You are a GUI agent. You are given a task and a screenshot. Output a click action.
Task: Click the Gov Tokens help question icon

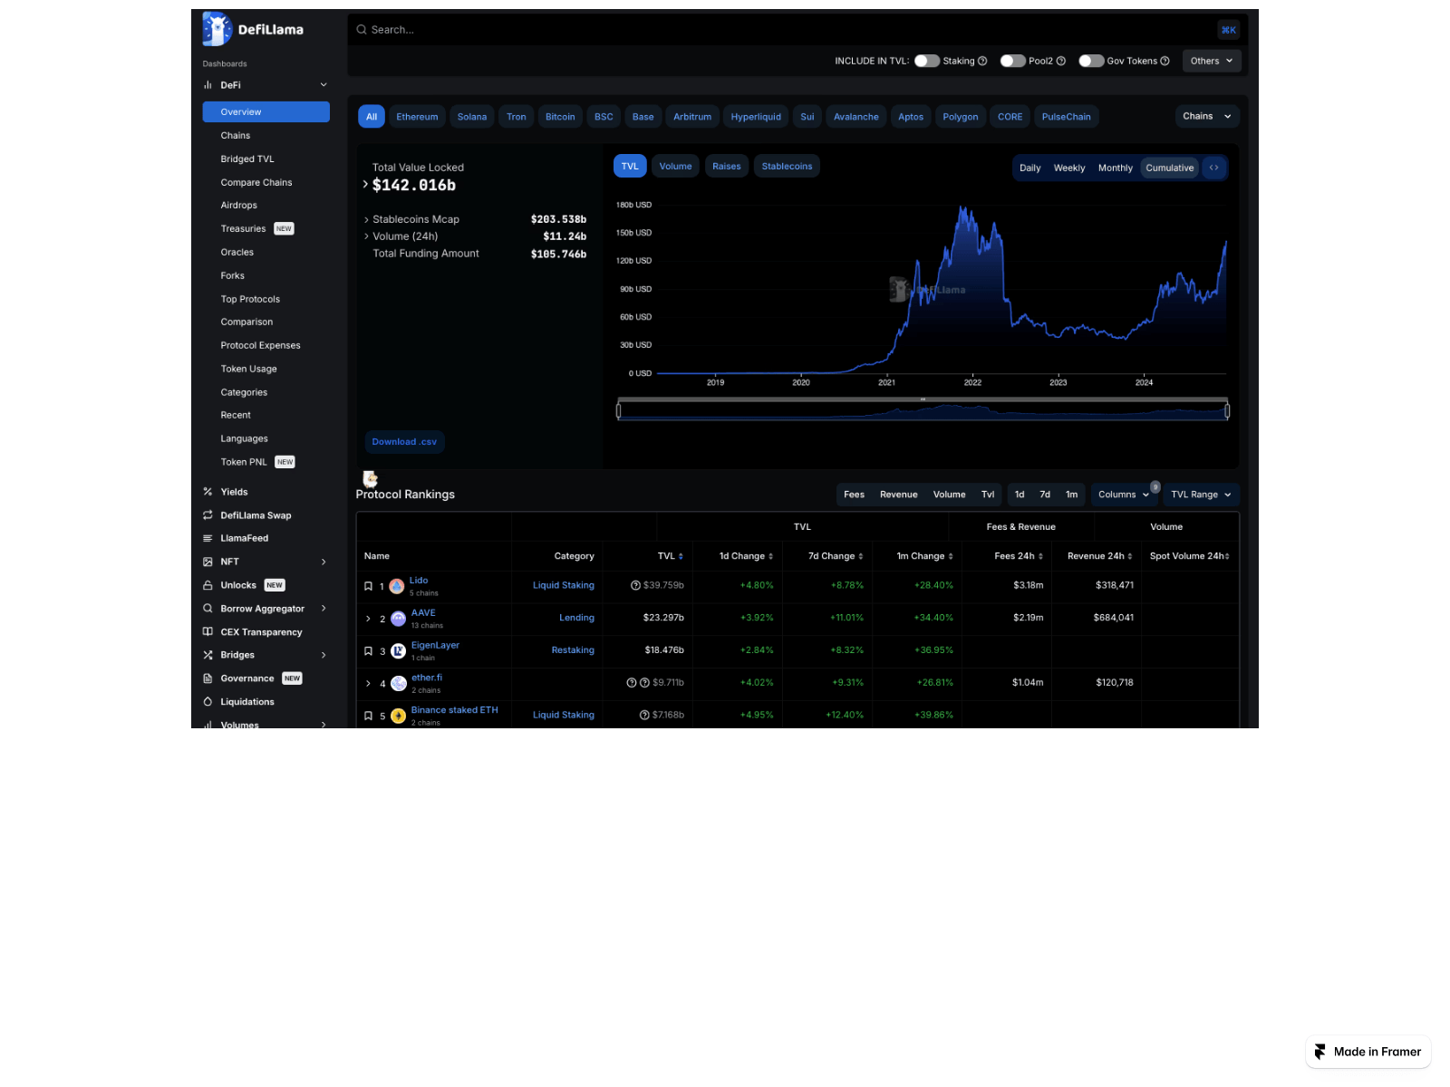pyautogui.click(x=1165, y=61)
